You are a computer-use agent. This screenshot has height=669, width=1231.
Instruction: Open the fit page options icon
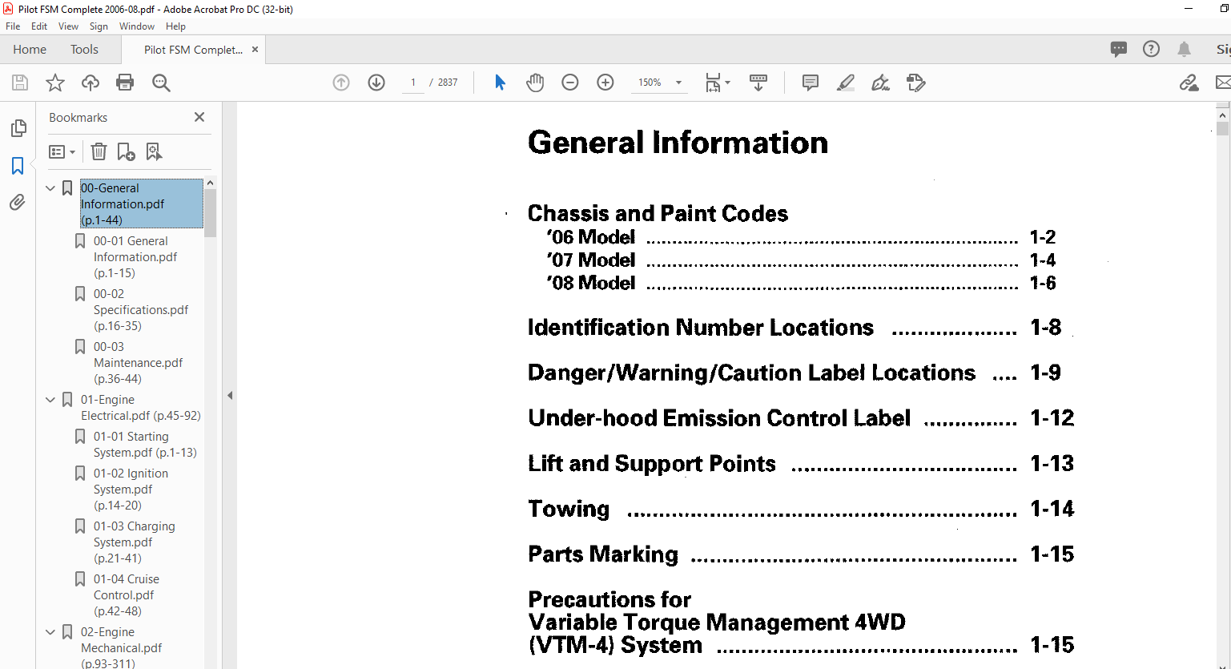tap(717, 83)
